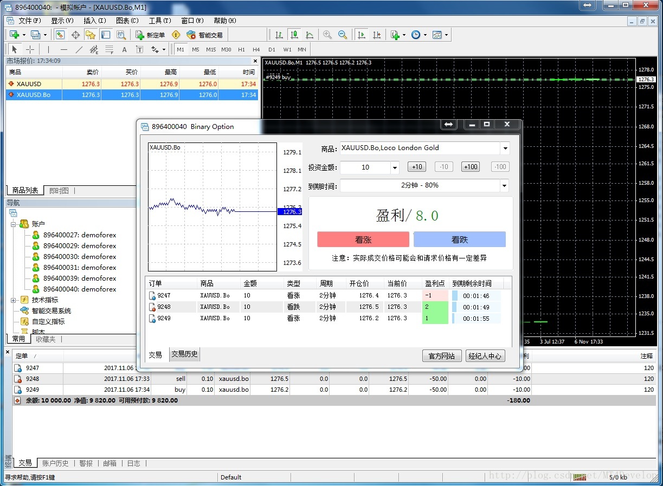663x486 pixels.
Task: Toggle the auto scroll chart icon
Action: pos(361,35)
